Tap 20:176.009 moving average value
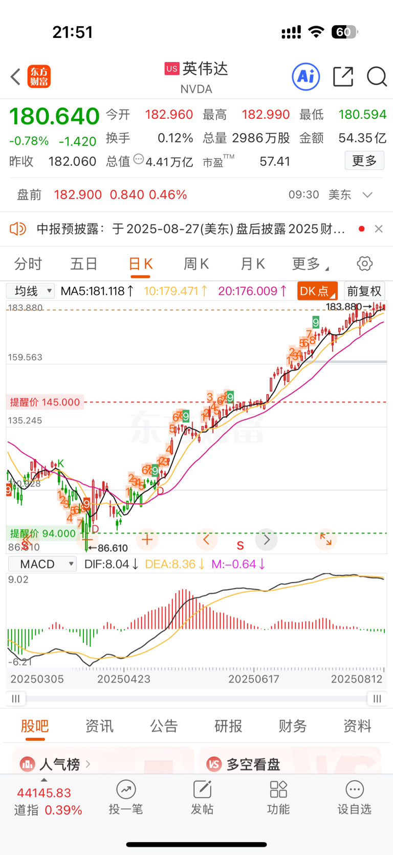393x855 pixels. click(253, 291)
